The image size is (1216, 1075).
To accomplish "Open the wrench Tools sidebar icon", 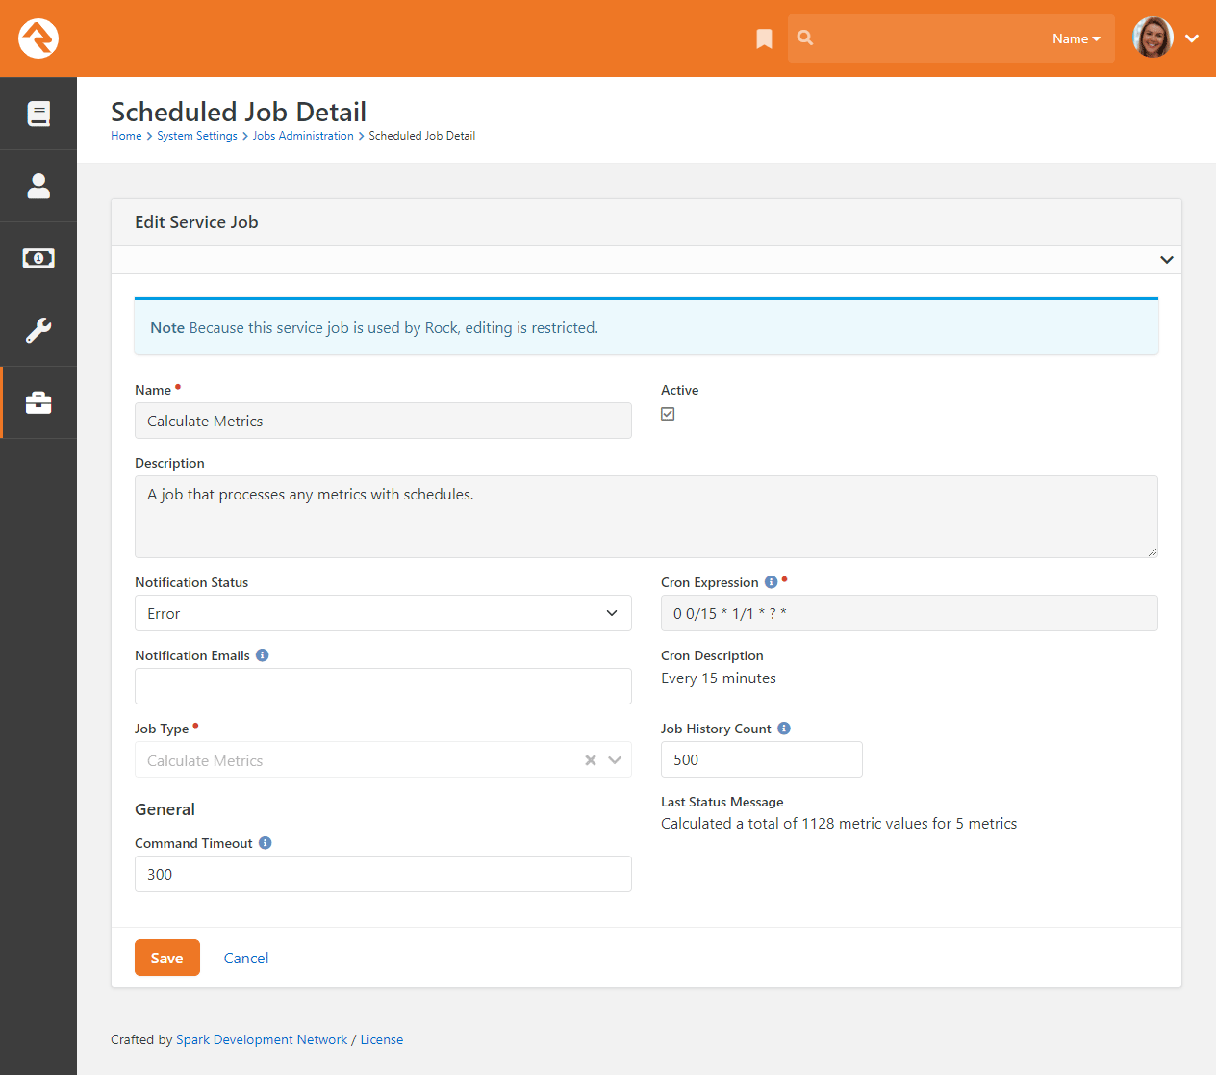I will pyautogui.click(x=38, y=330).
